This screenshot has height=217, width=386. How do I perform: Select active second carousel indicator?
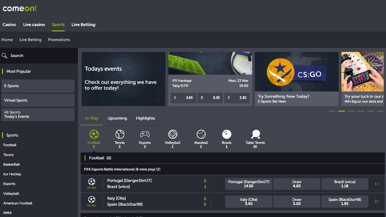(x=342, y=111)
